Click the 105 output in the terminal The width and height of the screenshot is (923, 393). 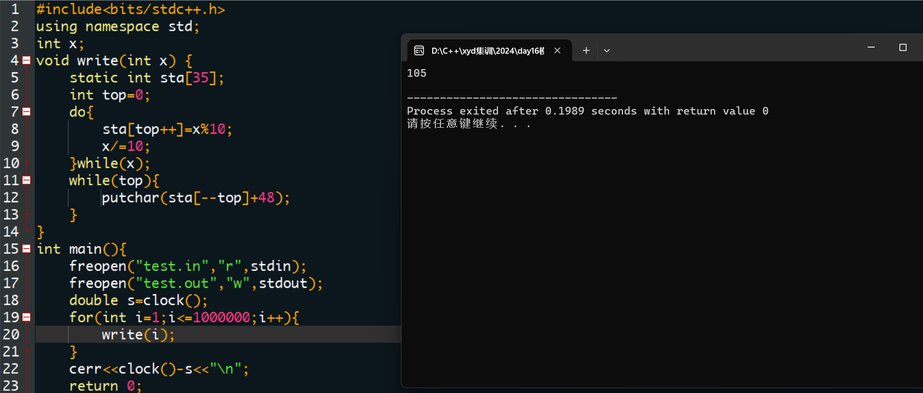417,73
